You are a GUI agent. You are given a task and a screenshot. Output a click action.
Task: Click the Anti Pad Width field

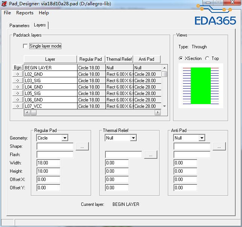[186, 163]
